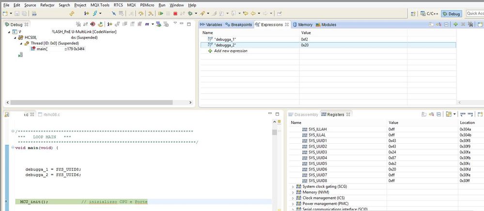Click Collapse All icon in Registers toolbar
The height and width of the screenshot is (211, 484).
tap(438, 114)
